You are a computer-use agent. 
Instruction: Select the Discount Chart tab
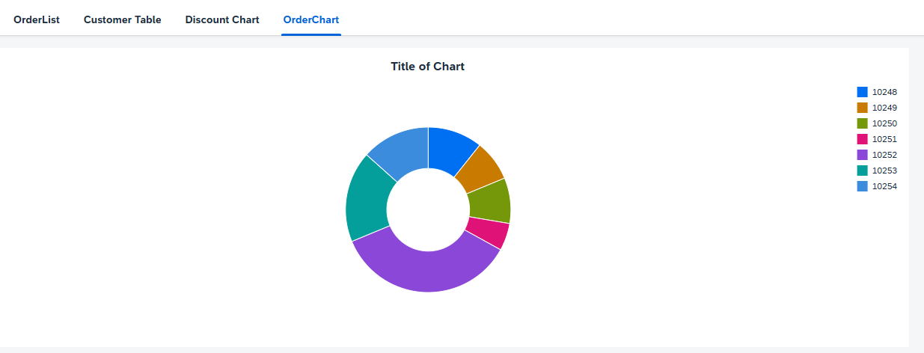(222, 20)
